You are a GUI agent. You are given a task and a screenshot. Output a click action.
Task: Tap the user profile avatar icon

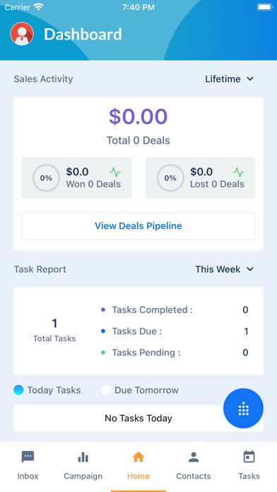click(x=22, y=34)
